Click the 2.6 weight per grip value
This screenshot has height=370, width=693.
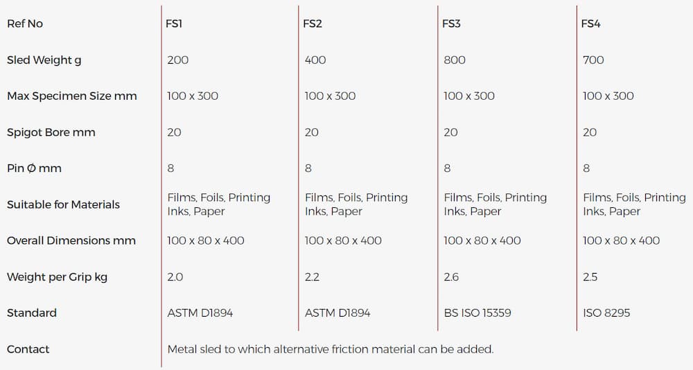point(450,277)
